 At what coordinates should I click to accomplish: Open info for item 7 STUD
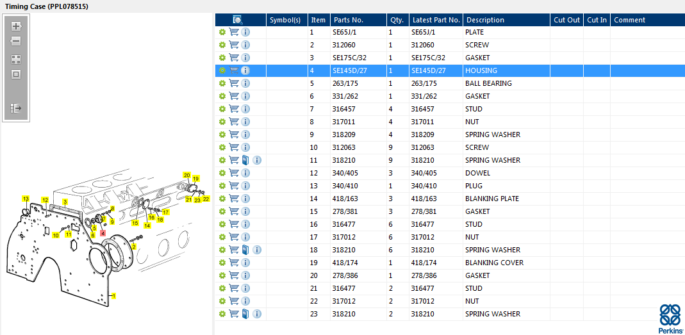click(245, 109)
